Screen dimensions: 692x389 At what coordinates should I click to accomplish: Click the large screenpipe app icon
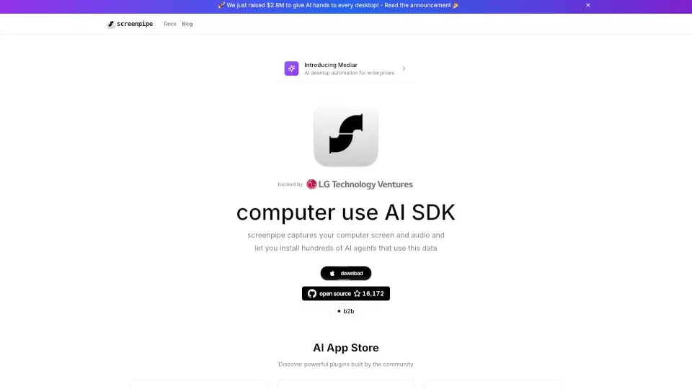pos(346,135)
